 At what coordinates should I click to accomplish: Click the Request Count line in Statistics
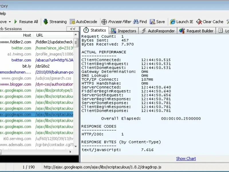[x=102, y=36]
